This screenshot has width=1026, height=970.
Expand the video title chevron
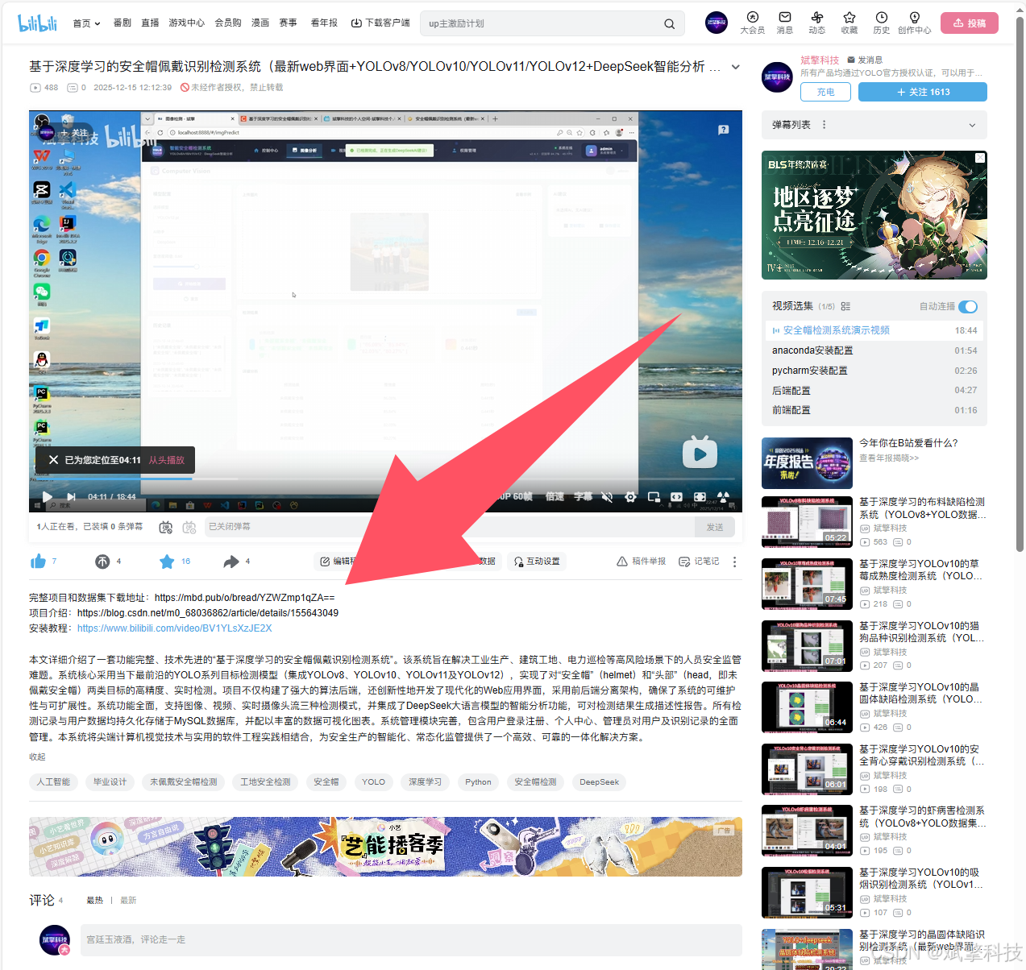[x=735, y=67]
